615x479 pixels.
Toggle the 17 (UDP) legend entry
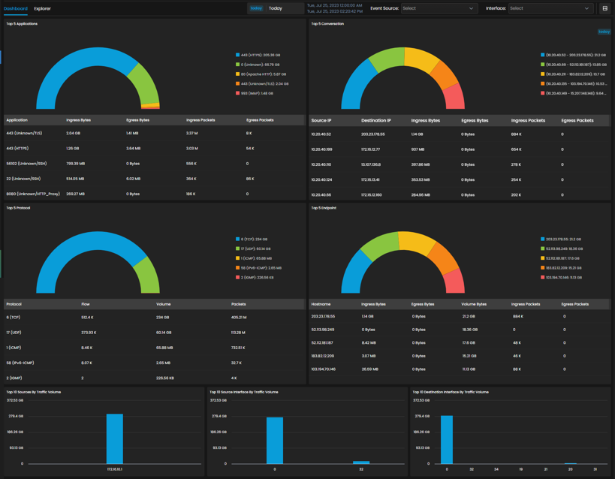253,249
